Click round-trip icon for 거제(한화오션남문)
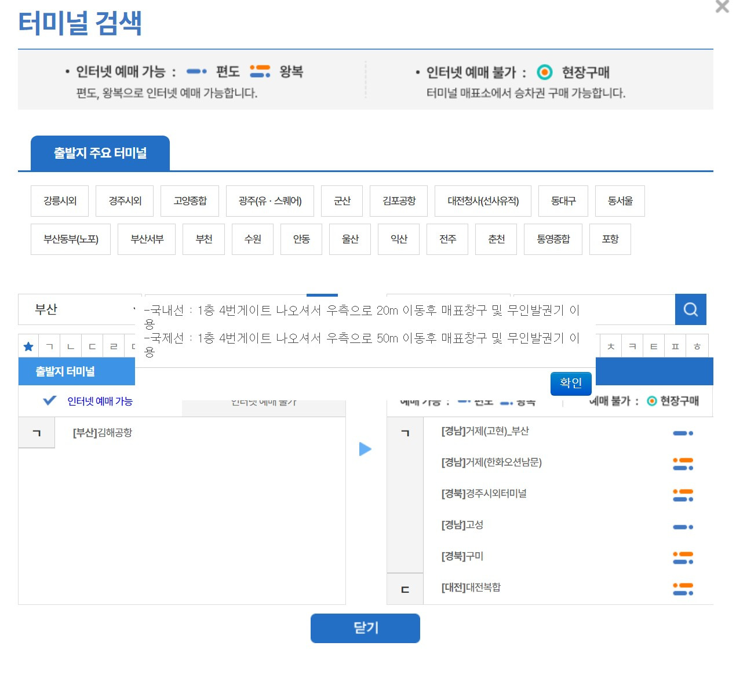 (x=683, y=464)
